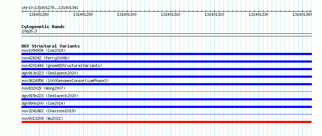This screenshot has width=322, height=136.
Task: Open the dgv915n223 (Sedlazeck2020) label
Action: point(50,96)
